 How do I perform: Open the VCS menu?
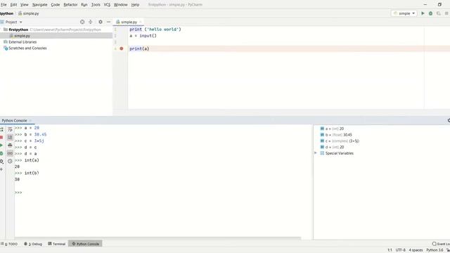pos(107,5)
